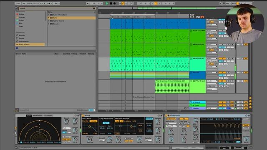
Task: Select the Audio Effects category
Action: [x=30, y=45]
